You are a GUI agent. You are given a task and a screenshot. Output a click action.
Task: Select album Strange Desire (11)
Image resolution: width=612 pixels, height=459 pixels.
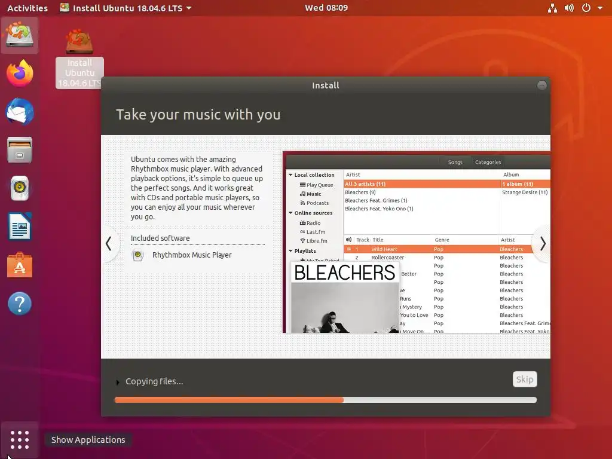click(x=525, y=192)
